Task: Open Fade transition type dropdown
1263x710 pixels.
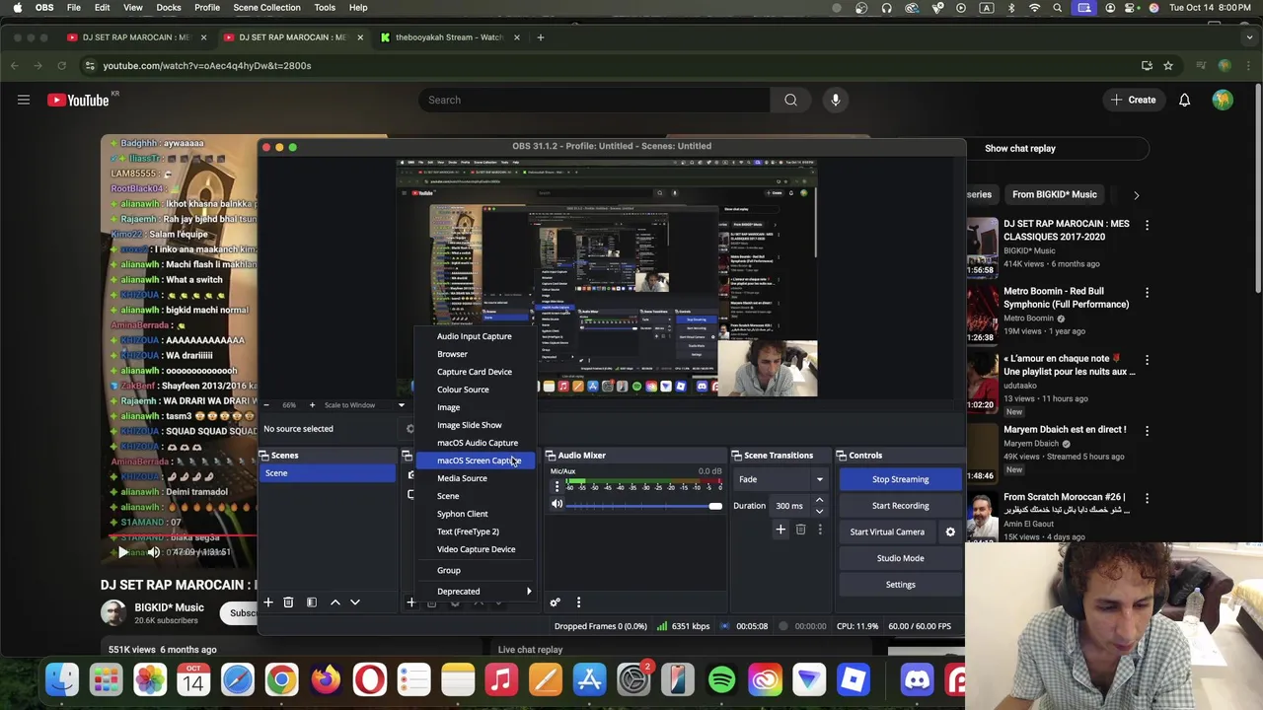Action: pos(779,480)
